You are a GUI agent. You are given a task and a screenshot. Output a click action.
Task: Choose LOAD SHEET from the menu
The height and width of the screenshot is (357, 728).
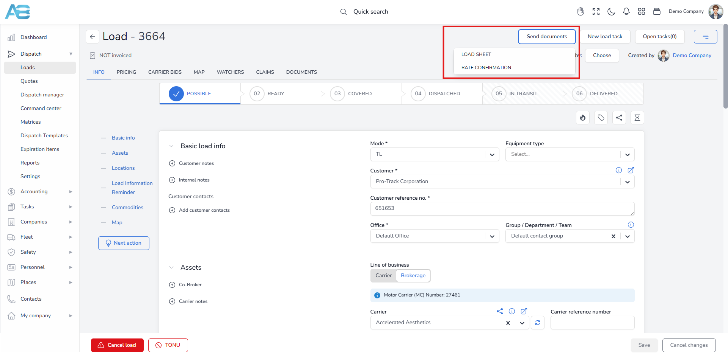[x=514, y=54]
